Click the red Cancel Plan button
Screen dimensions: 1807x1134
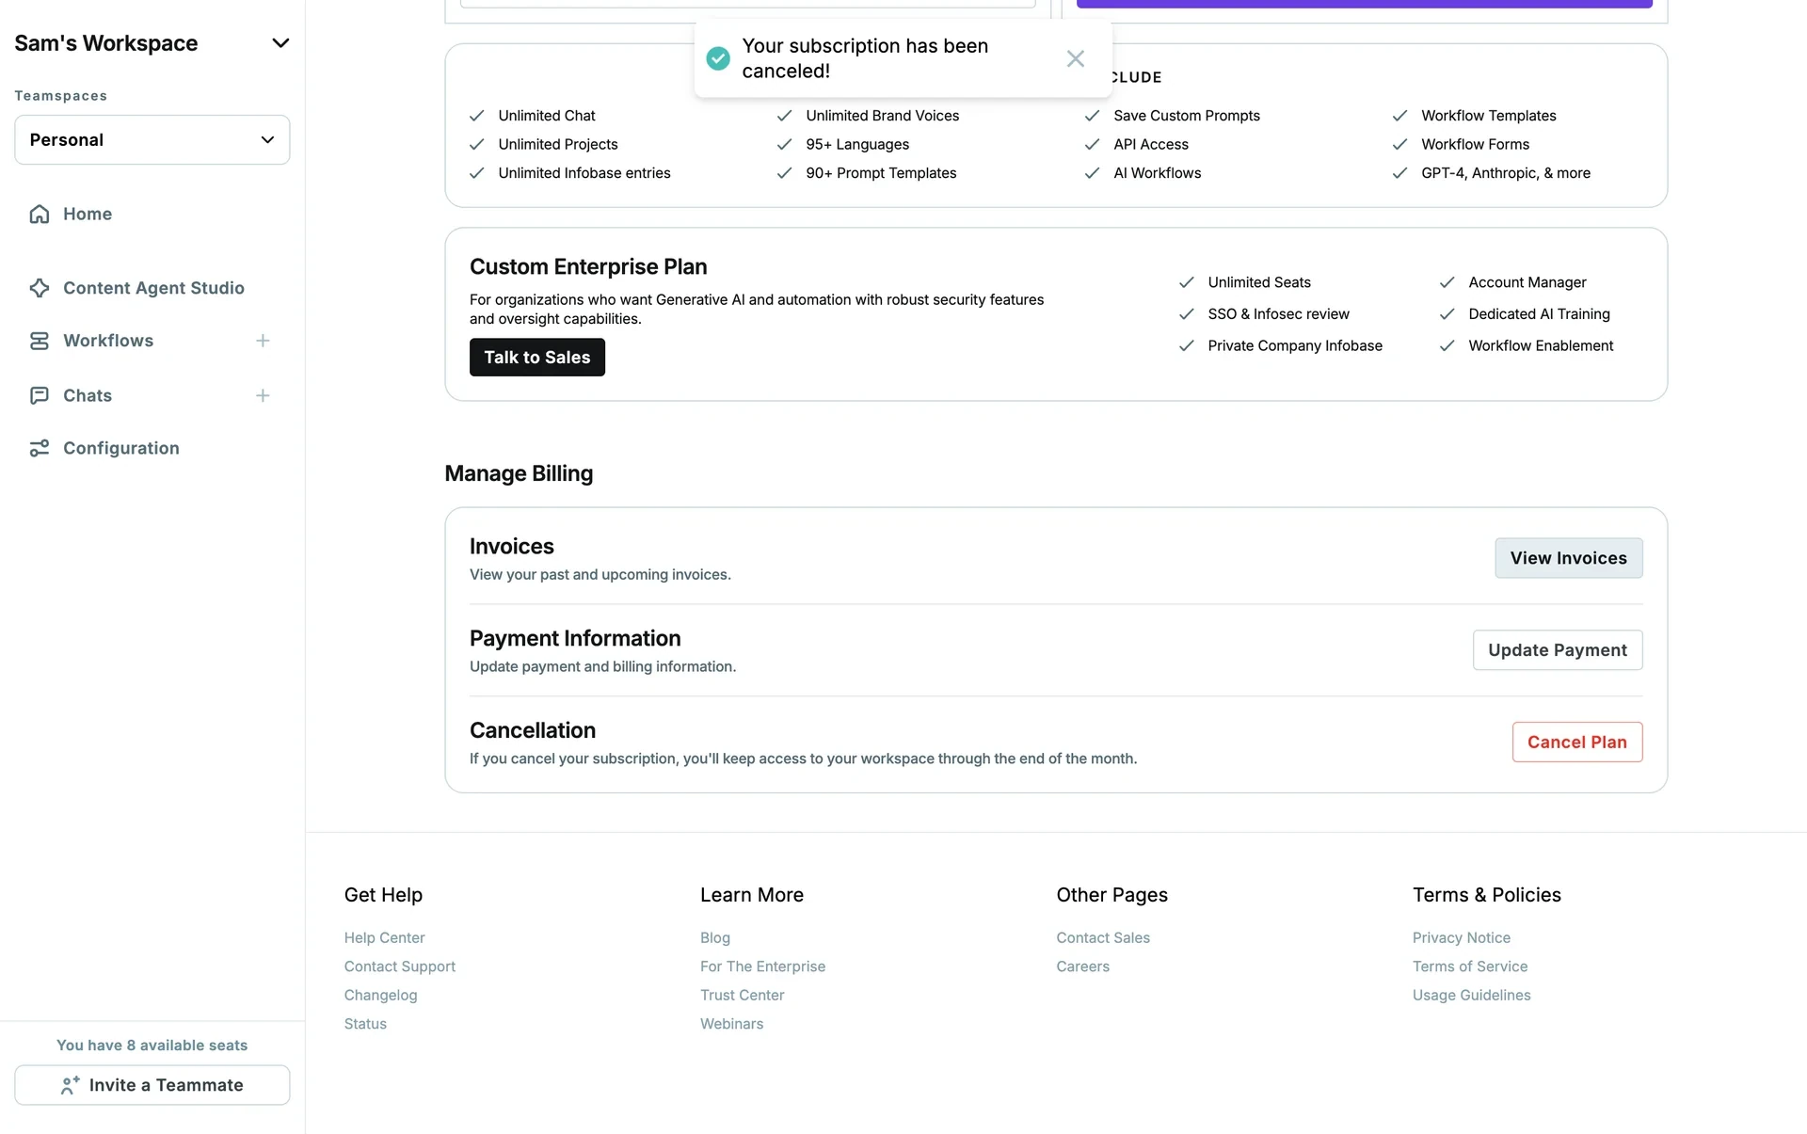(x=1577, y=743)
